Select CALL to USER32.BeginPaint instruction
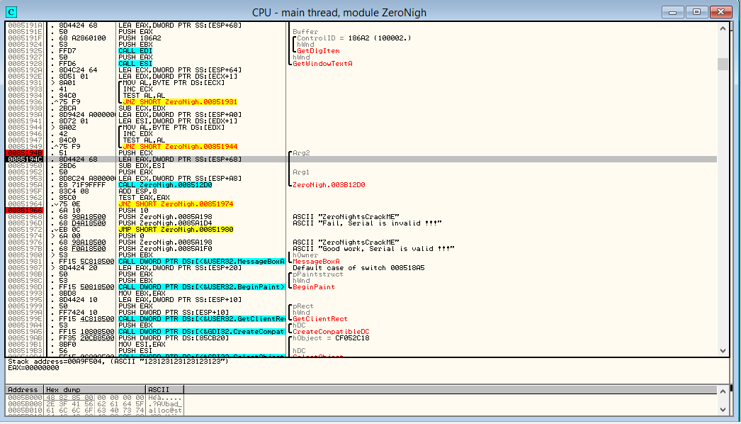This screenshot has width=741, height=424. tap(201, 287)
